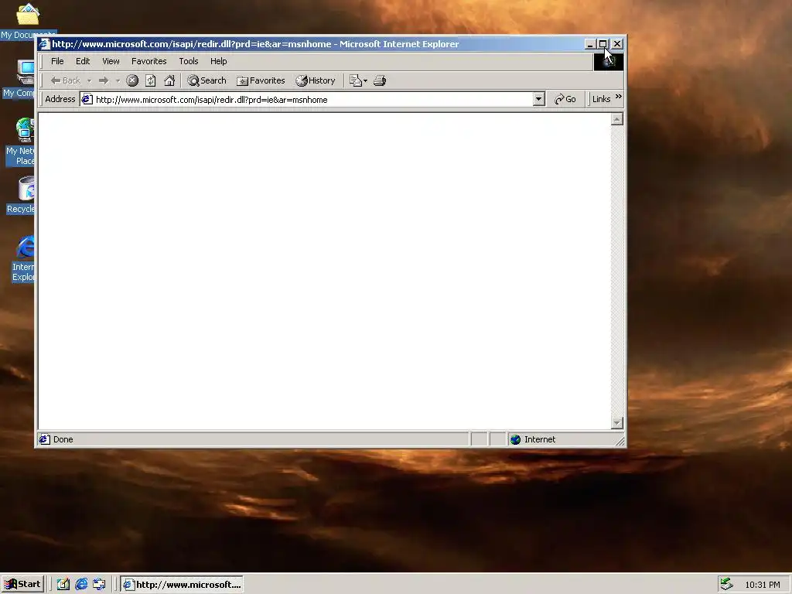Screen dimensions: 792x594
Task: Click the scroll up arrow
Action: pyautogui.click(x=616, y=119)
